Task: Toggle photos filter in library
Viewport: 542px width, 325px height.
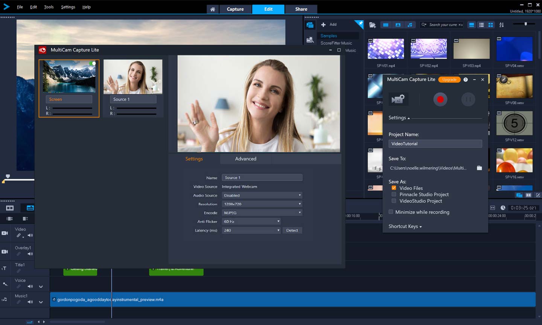Action: [398, 25]
